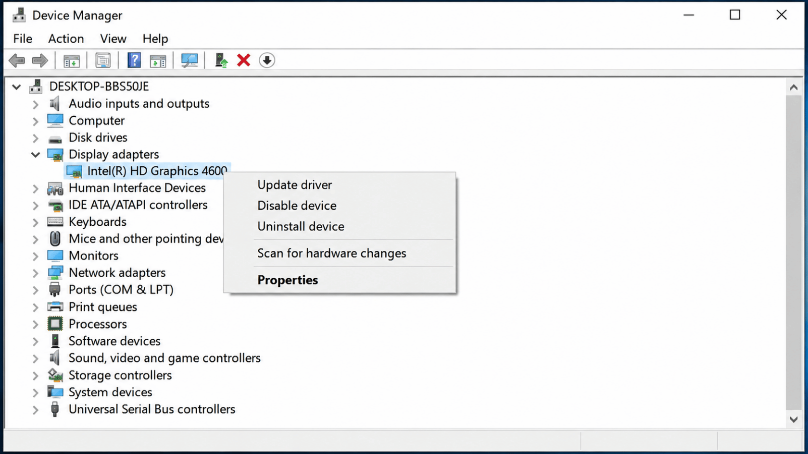Screen dimensions: 808x454
Task: Open the Action menu
Action: pos(66,38)
